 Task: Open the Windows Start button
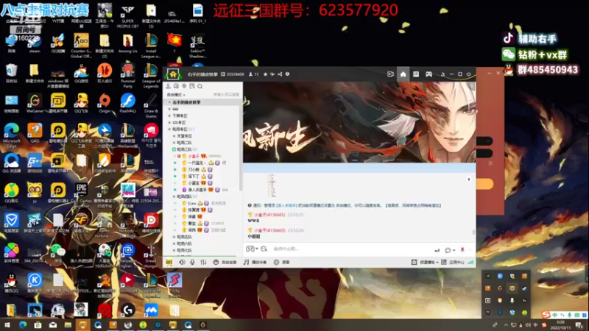click(x=7, y=325)
